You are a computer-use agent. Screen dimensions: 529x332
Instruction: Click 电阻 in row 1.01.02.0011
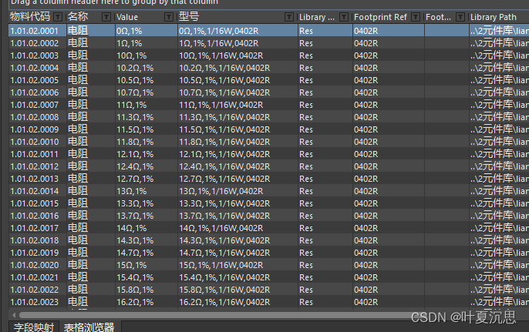pyautogui.click(x=78, y=154)
